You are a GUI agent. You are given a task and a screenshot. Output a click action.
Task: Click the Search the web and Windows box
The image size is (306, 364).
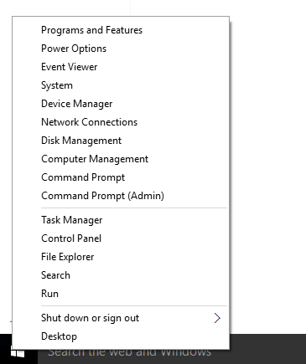pos(172,351)
